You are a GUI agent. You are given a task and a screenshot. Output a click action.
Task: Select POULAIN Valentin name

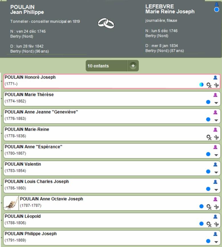pos(23,164)
